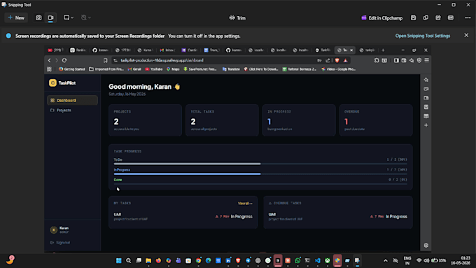Open Brave Shields lion icon
Screen dimensions: 476x268
pyautogui.click(x=337, y=60)
